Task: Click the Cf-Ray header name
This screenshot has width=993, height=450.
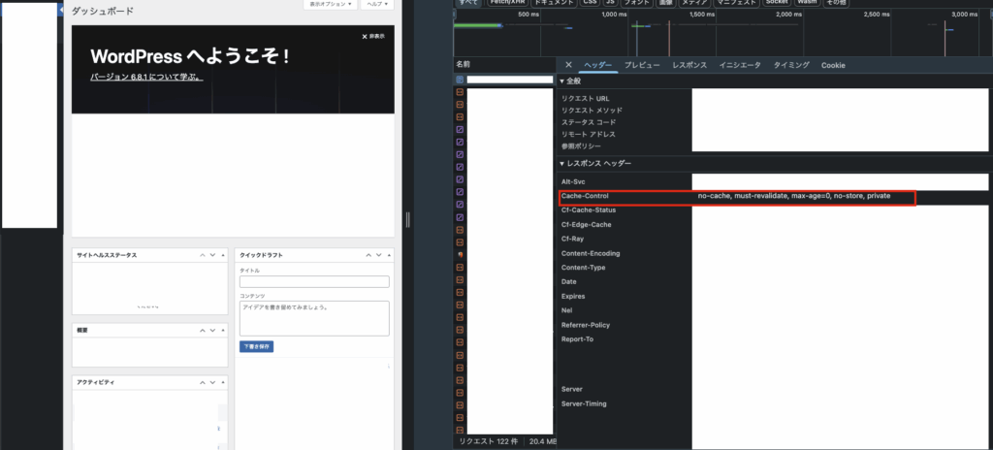Action: 572,239
